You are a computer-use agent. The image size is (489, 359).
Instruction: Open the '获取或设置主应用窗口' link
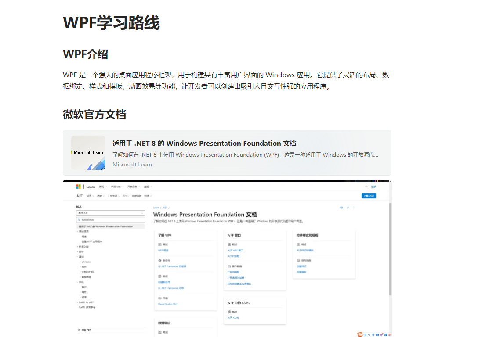[239, 284]
